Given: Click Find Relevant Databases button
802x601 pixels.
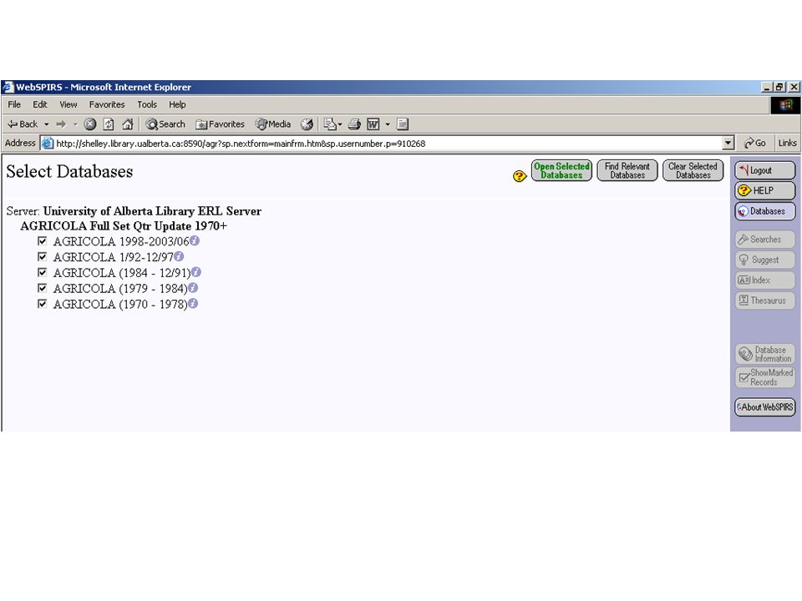Looking at the screenshot, I should click(627, 170).
